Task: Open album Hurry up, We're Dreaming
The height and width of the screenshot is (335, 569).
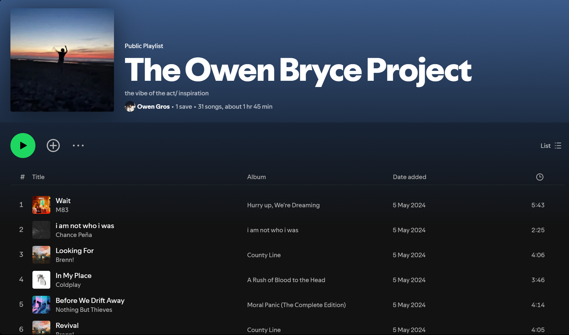Action: [x=283, y=205]
